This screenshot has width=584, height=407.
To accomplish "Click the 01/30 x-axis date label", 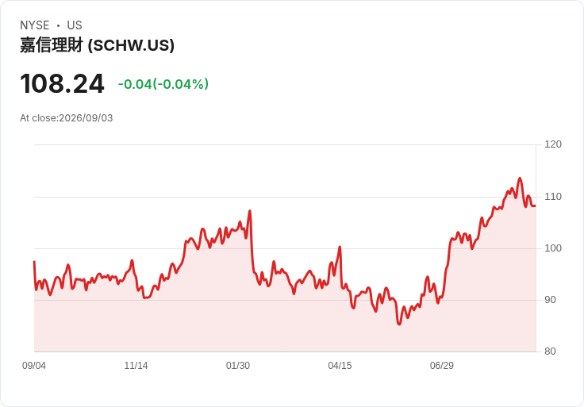I will click(x=238, y=366).
